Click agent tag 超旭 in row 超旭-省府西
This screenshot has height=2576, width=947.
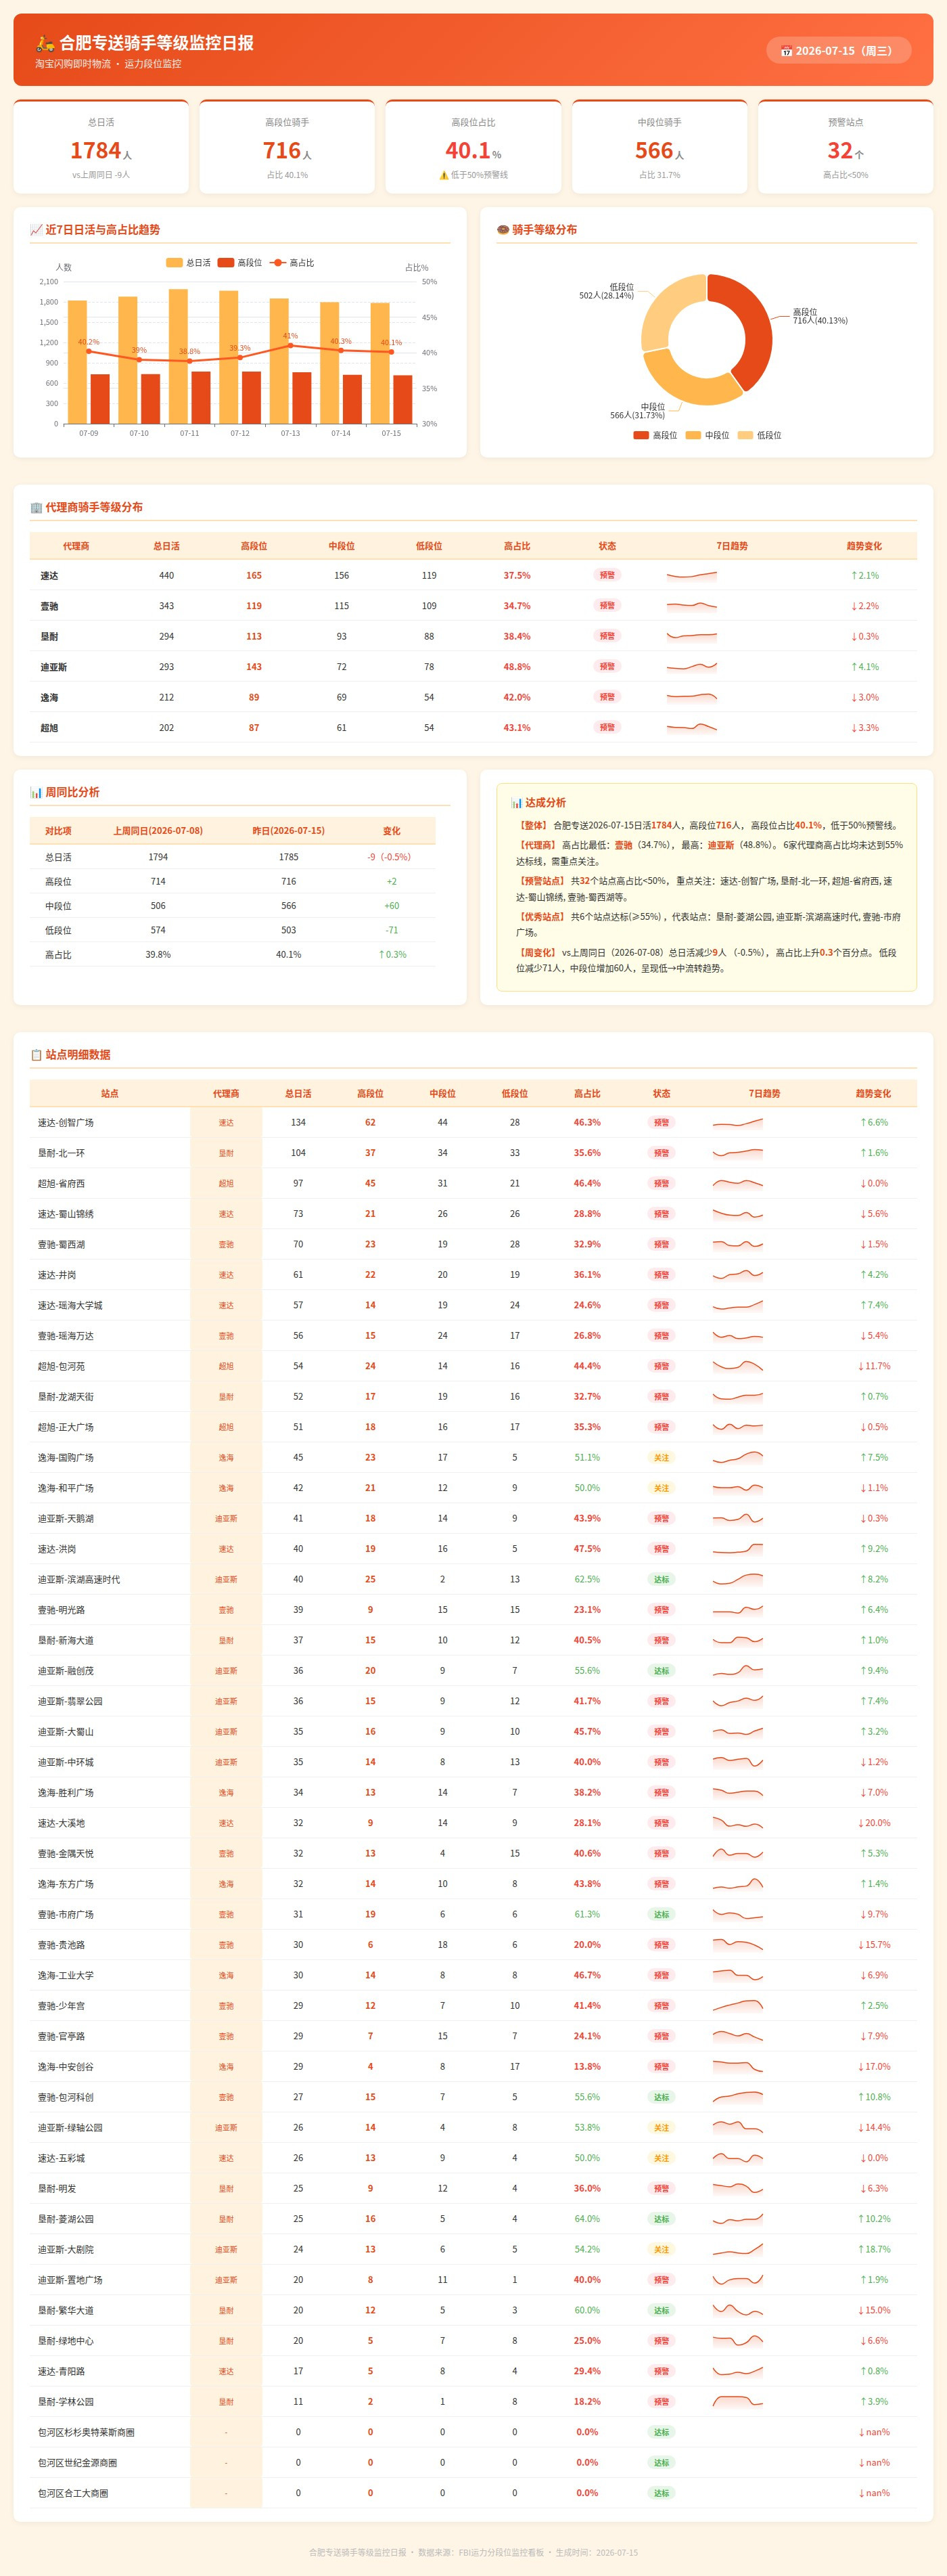(x=226, y=1184)
